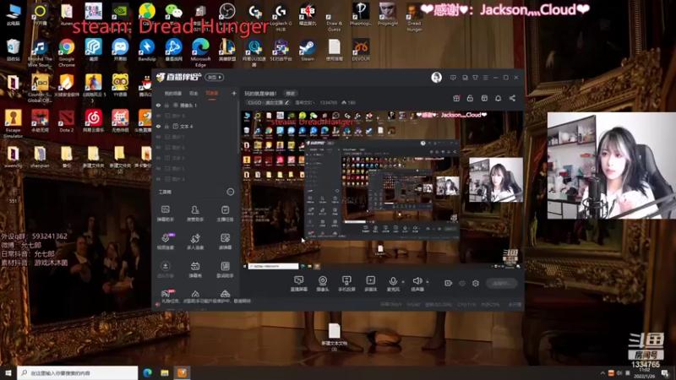The image size is (676, 380).
Task: Switch to the orange highlighted scene tab
Action: point(212,93)
